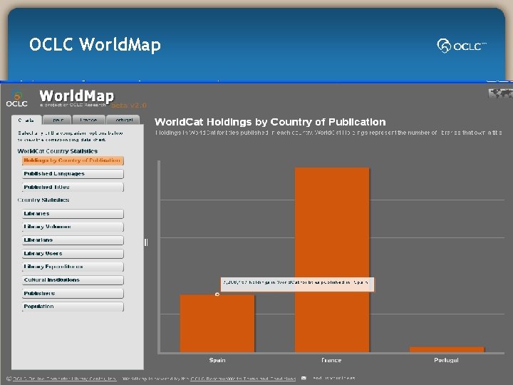Select Published Languages chart option
513x385 pixels.
click(x=73, y=174)
